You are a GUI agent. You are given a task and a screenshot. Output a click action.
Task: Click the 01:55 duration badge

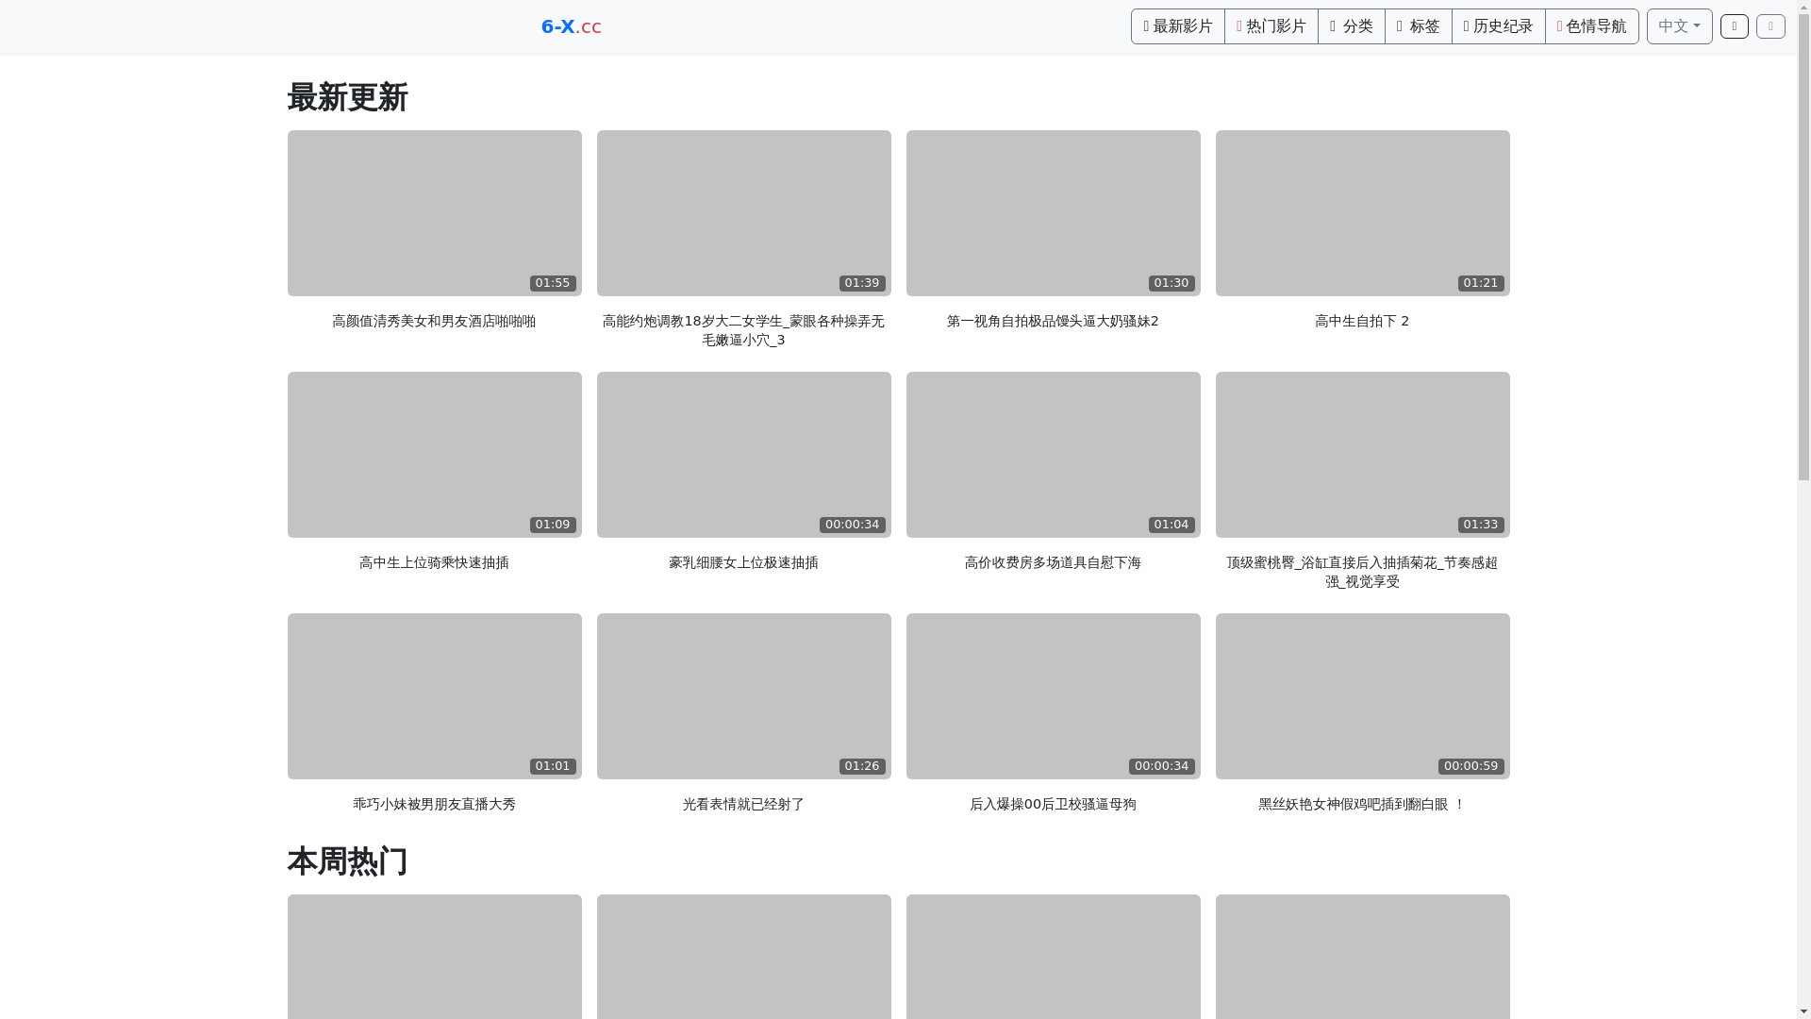coord(552,283)
